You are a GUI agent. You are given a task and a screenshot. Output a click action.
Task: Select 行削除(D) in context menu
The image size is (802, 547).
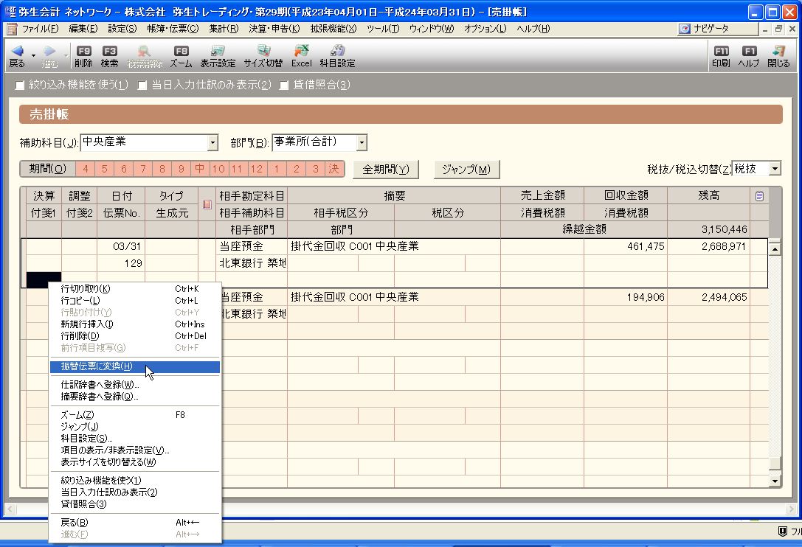(x=135, y=336)
